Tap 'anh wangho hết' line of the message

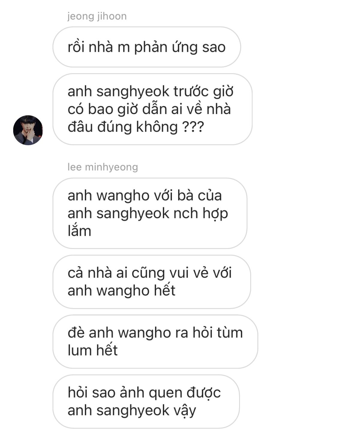pos(121,291)
